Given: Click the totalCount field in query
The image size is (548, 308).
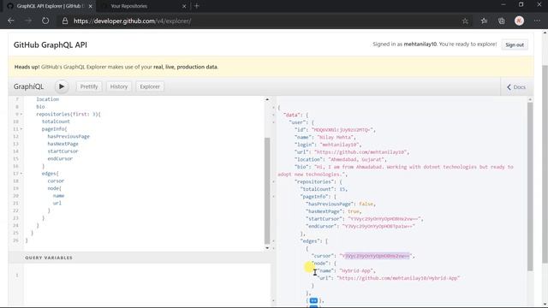Looking at the screenshot, I should click(56, 121).
